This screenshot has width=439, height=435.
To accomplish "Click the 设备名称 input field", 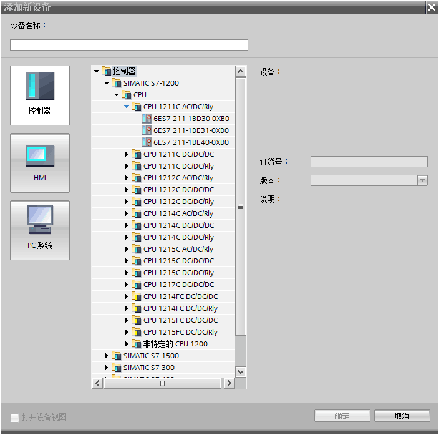I will [x=129, y=45].
